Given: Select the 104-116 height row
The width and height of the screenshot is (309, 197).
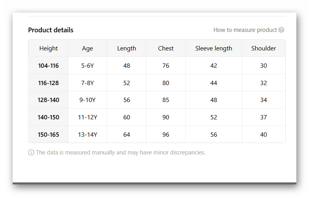Looking at the screenshot, I should tap(49, 66).
